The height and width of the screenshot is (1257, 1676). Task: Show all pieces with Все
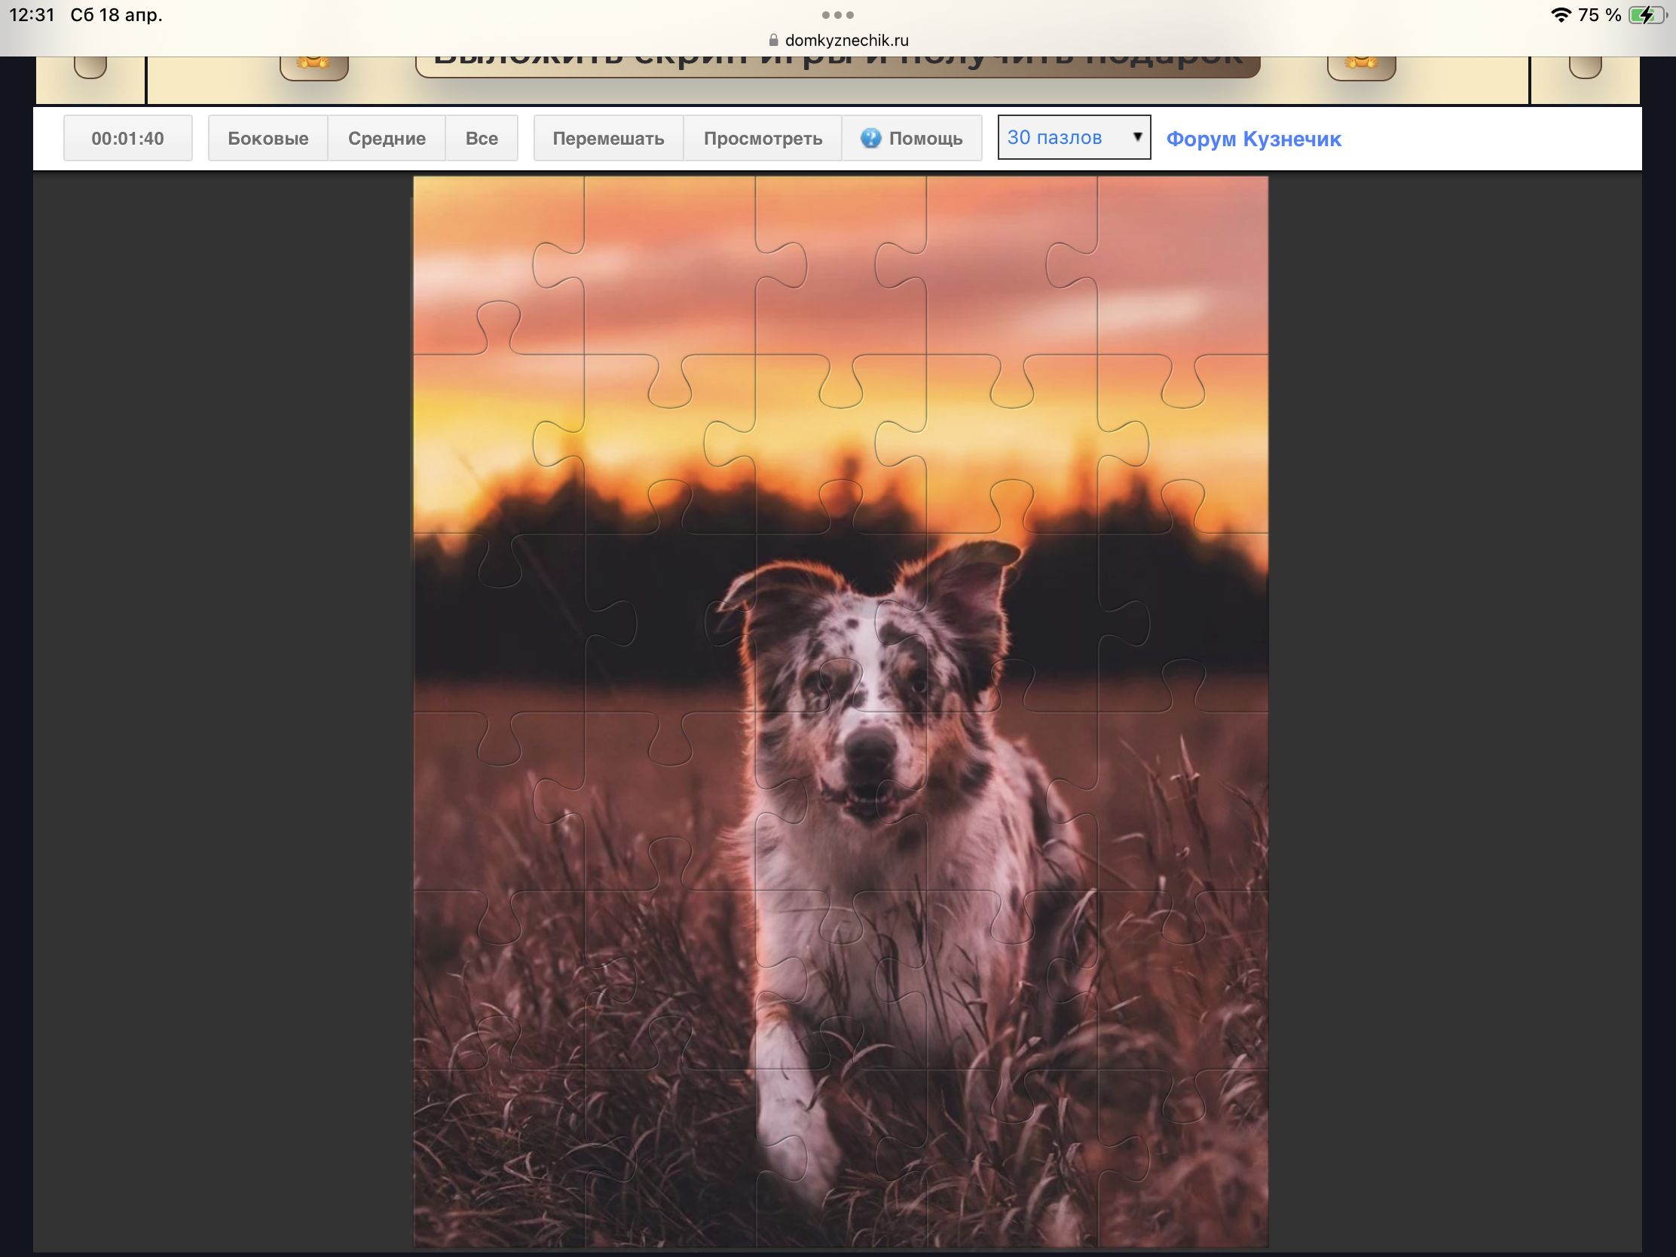[481, 138]
